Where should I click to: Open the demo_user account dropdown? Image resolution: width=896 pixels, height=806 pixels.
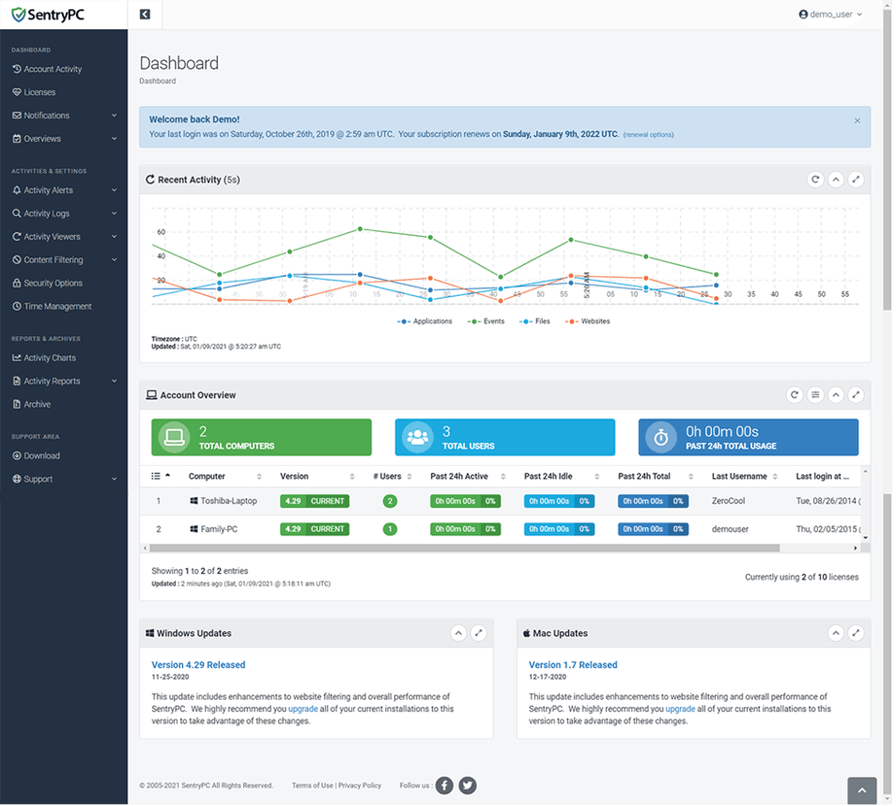[830, 14]
